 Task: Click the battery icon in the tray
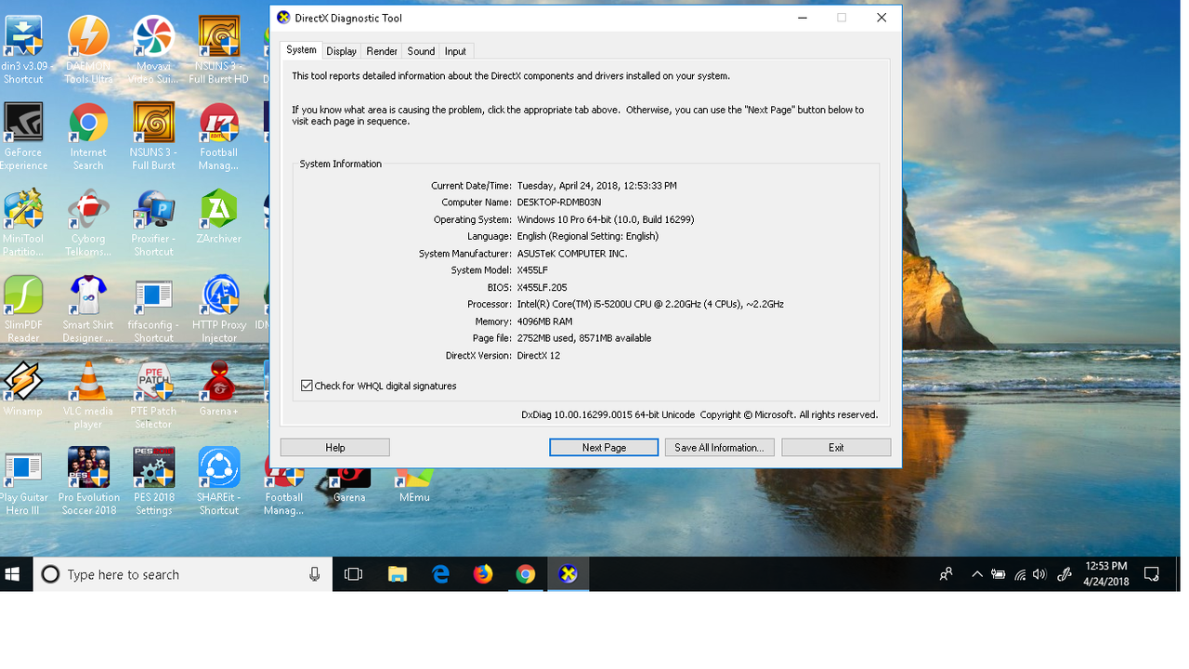pyautogui.click(x=999, y=574)
